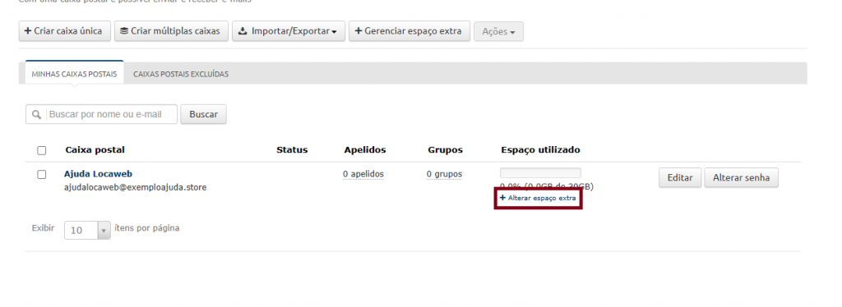The width and height of the screenshot is (842, 307).
Task: Click Editar button for Ajuda Locaweb
Action: [680, 178]
